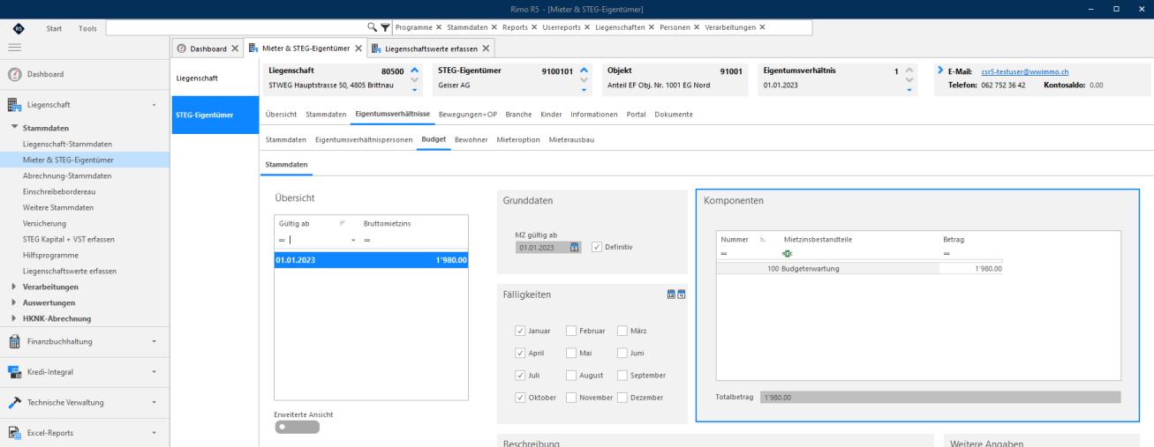Image resolution: width=1154 pixels, height=447 pixels.
Task: Open the Dokumente tab
Action: (674, 115)
